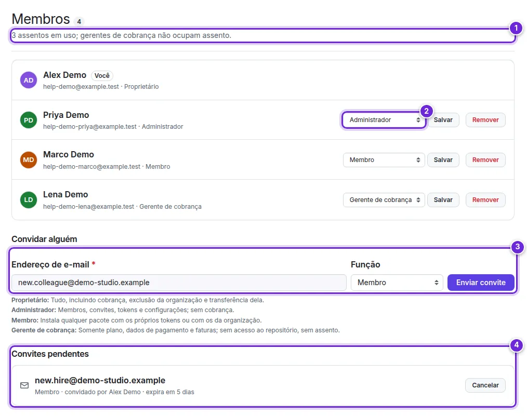The height and width of the screenshot is (416, 527).
Task: Click Priya Demo's PD avatar
Action: [x=29, y=120]
